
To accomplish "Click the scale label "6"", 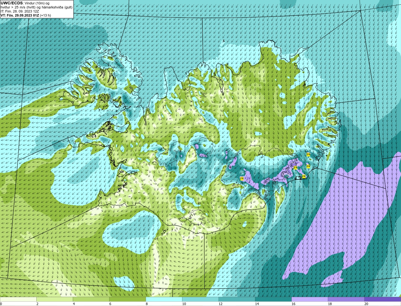I will [x=110, y=304].
